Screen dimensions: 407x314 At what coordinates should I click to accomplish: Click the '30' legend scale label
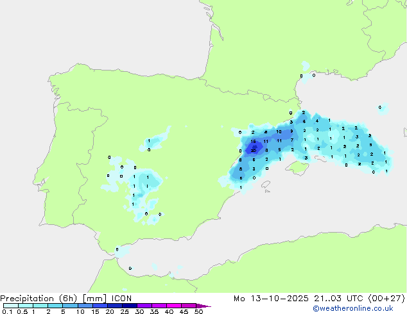tap(139, 311)
